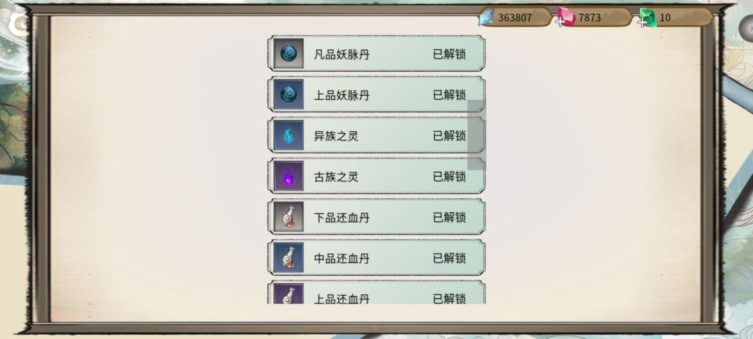This screenshot has width=753, height=339.
Task: Select the 异族之灵 blue flame icon
Action: click(x=289, y=135)
